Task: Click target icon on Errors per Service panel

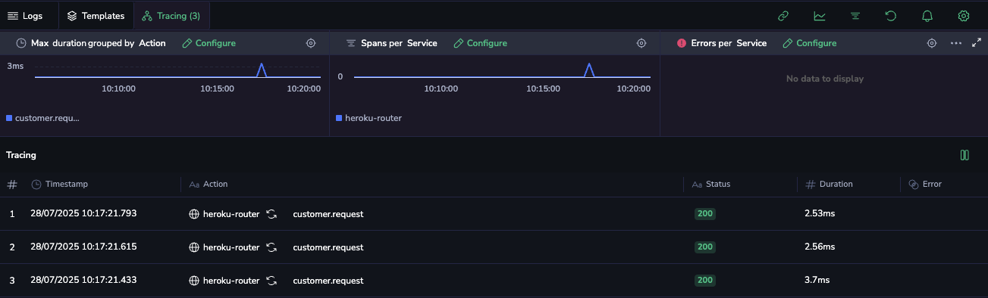Action: (x=932, y=43)
